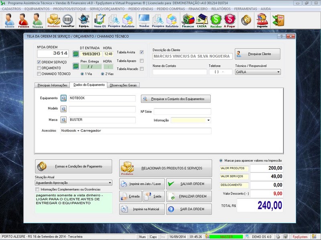Click the gold coin toolbar icon
Viewport: 321px width, 240px height.
(x=246, y=20)
